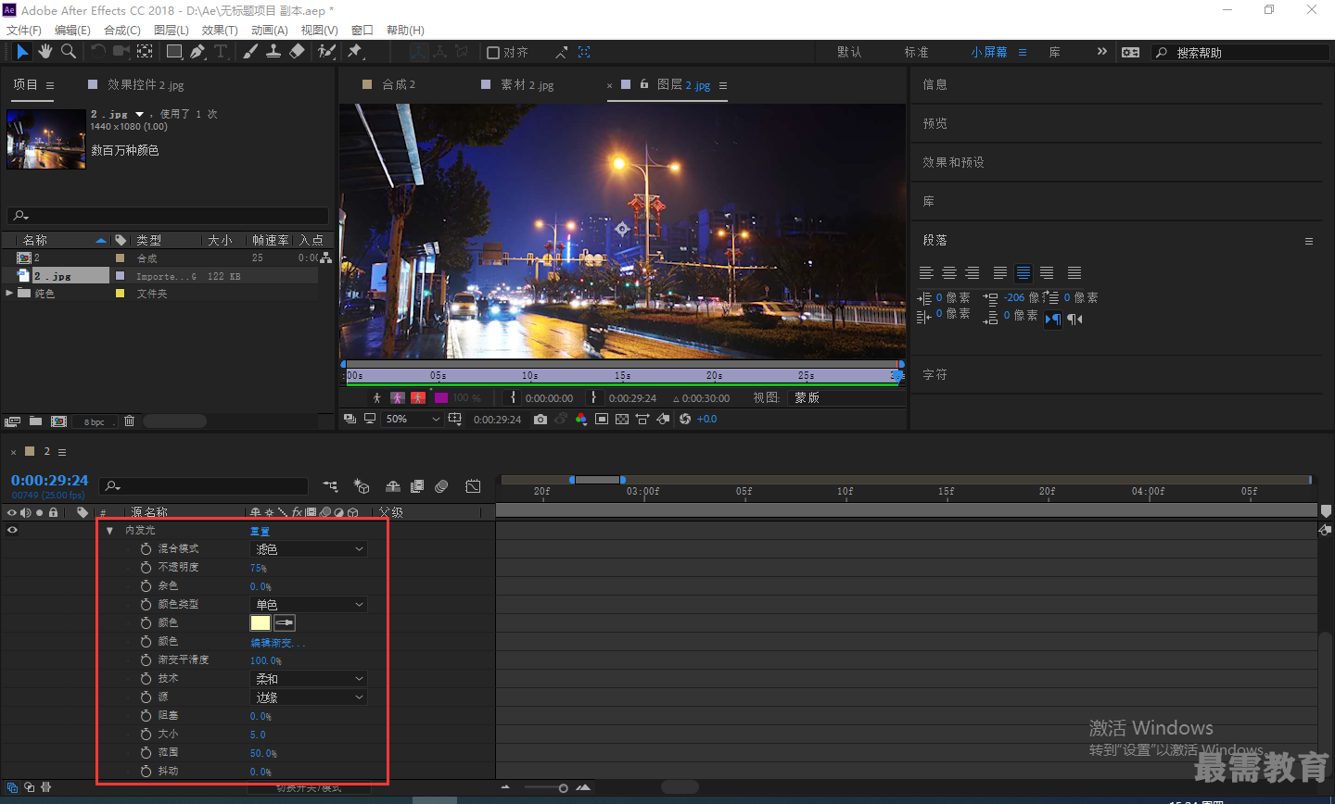This screenshot has height=804, width=1335.
Task: Open the show channel RGB icon
Action: point(581,419)
